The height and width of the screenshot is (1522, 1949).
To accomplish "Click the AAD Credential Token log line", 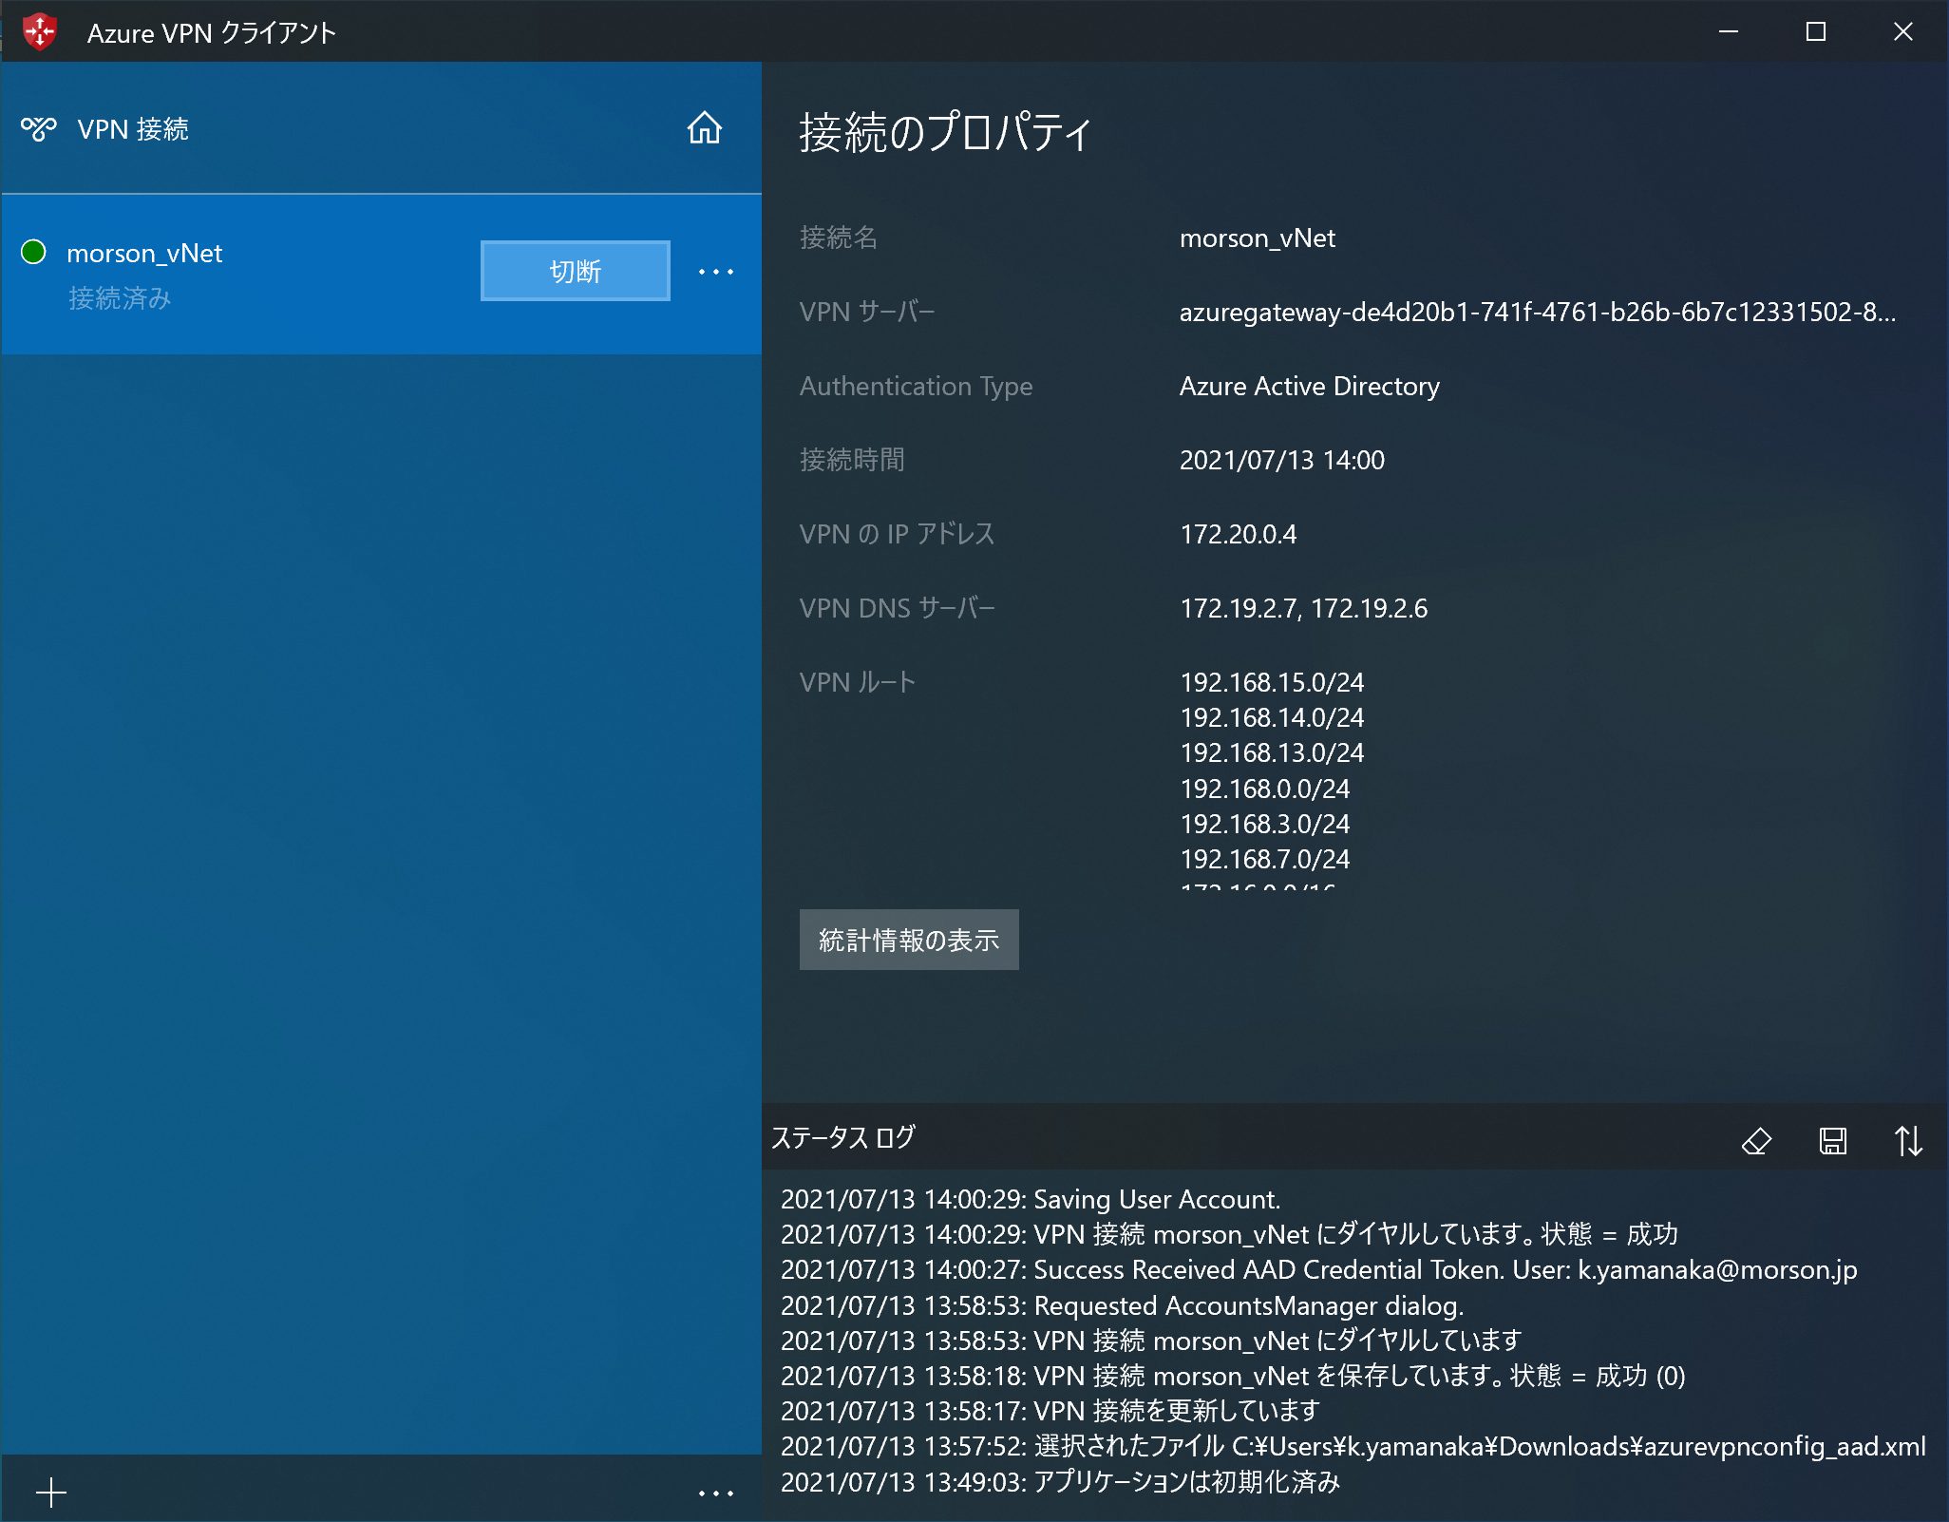I will coord(1318,1270).
